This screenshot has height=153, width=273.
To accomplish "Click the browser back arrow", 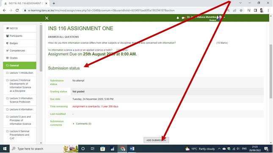I will click(x=4, y=11).
